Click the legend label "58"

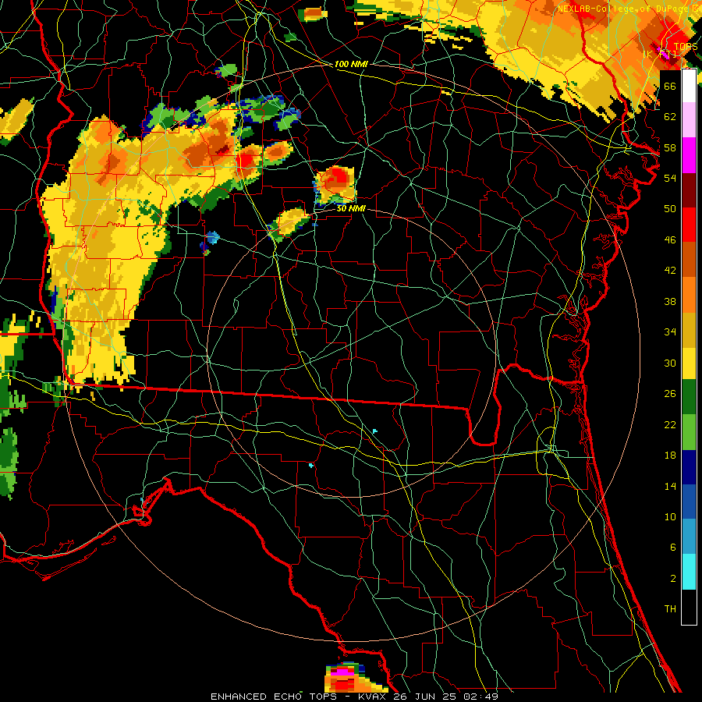[x=670, y=147]
